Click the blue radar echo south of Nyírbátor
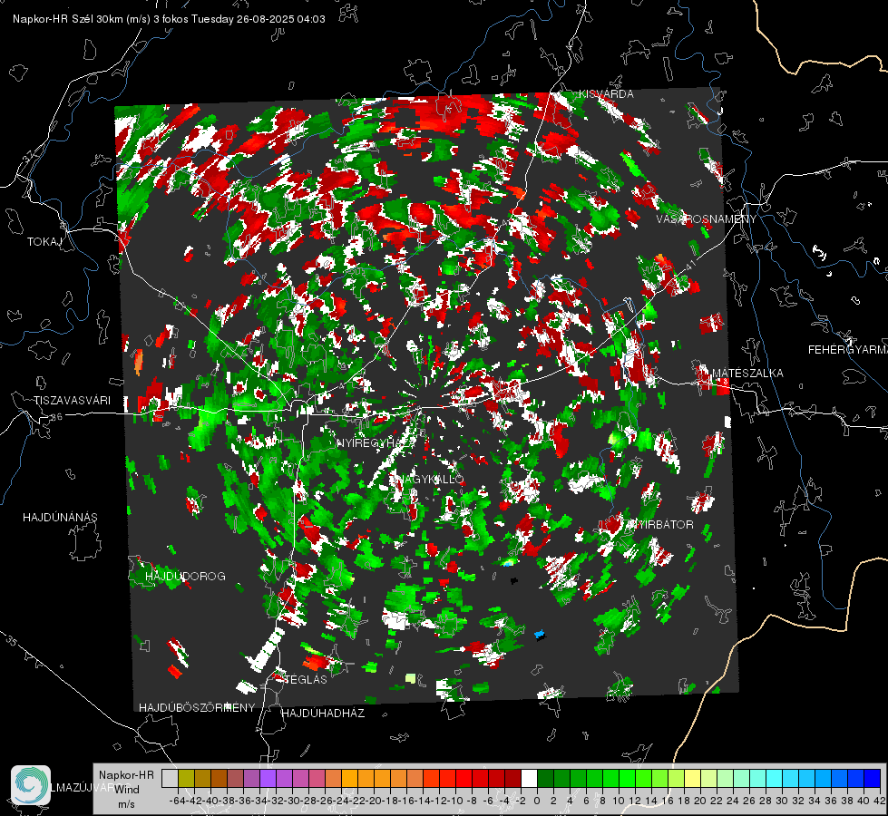 point(540,634)
